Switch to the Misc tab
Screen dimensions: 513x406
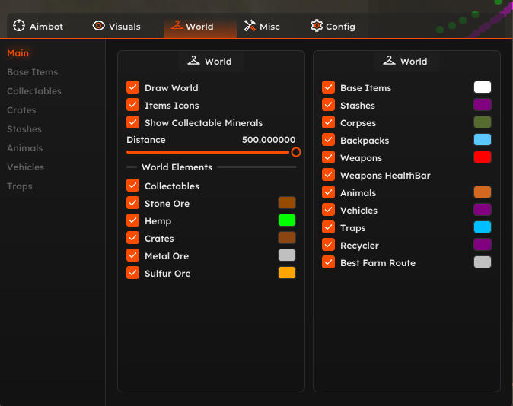click(x=262, y=26)
